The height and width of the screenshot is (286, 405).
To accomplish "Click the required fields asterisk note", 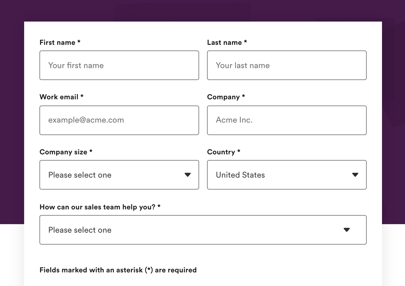I will (118, 270).
